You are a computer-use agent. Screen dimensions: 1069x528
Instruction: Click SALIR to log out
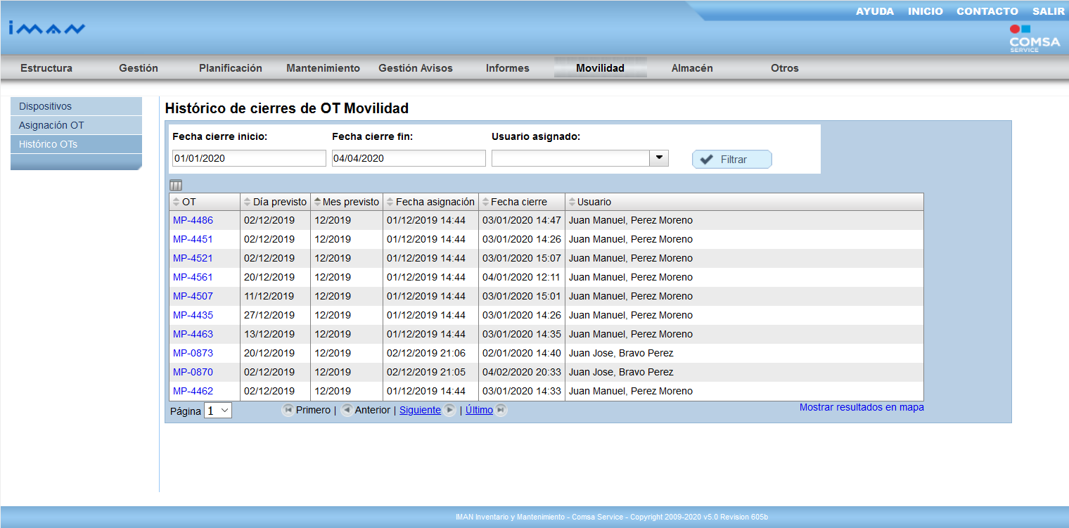[x=1048, y=11]
